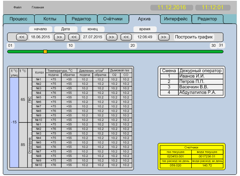Open the Файл menu
The width and height of the screenshot is (240, 176).
(17, 7)
